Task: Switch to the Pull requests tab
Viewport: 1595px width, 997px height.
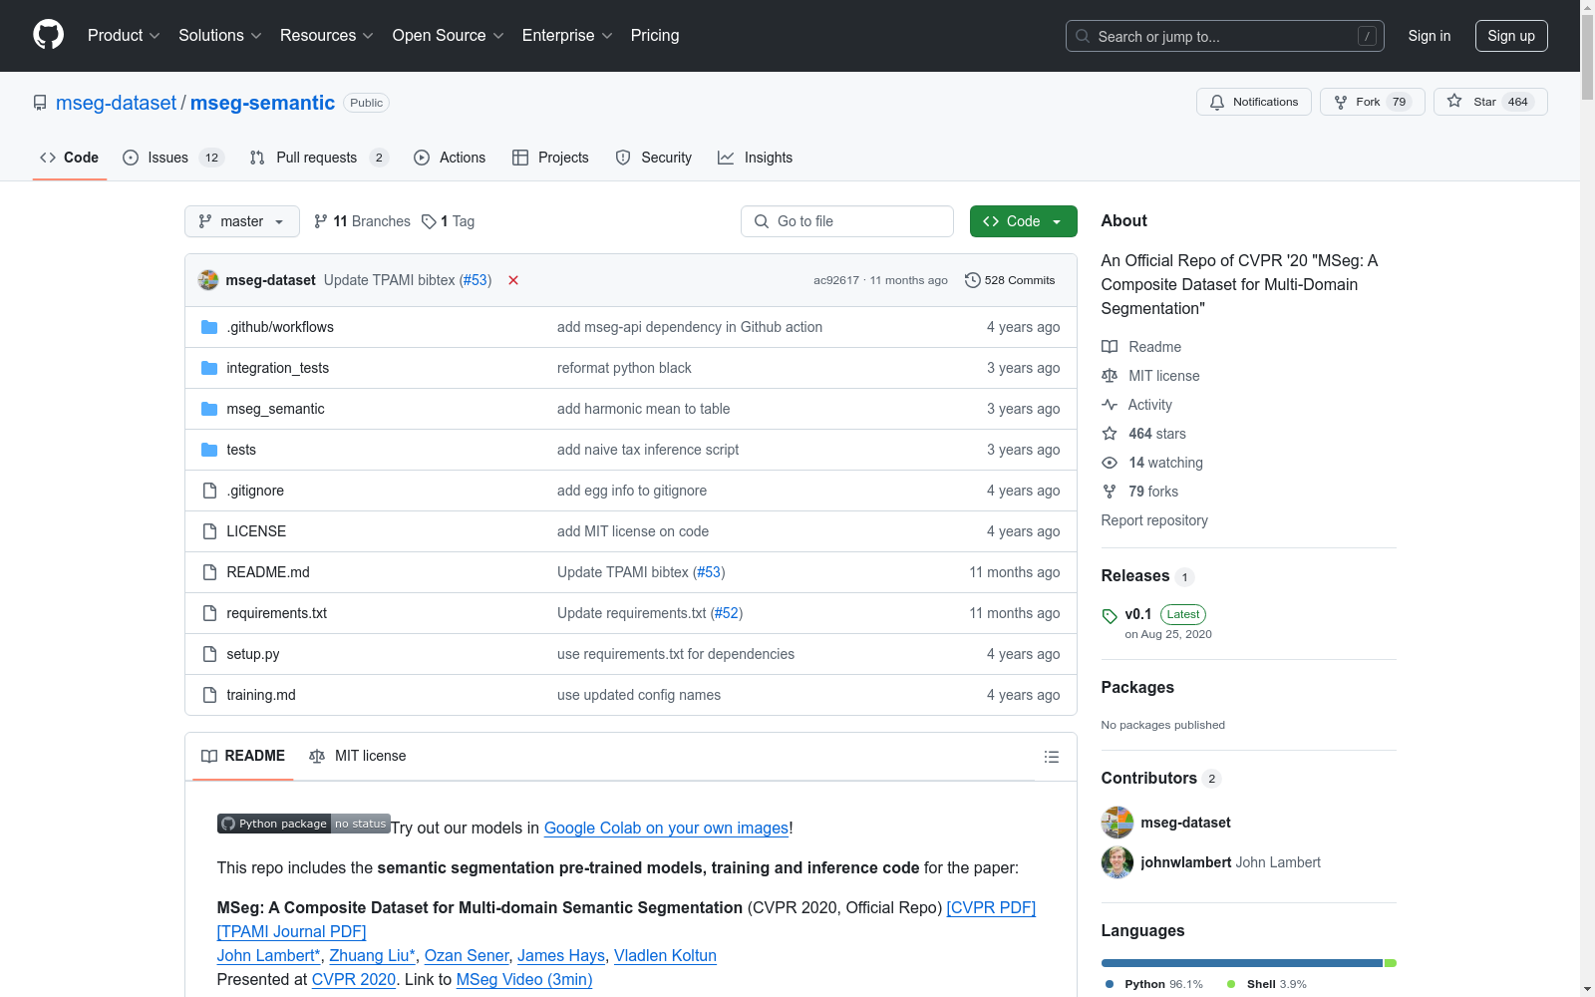Action: coord(319,158)
